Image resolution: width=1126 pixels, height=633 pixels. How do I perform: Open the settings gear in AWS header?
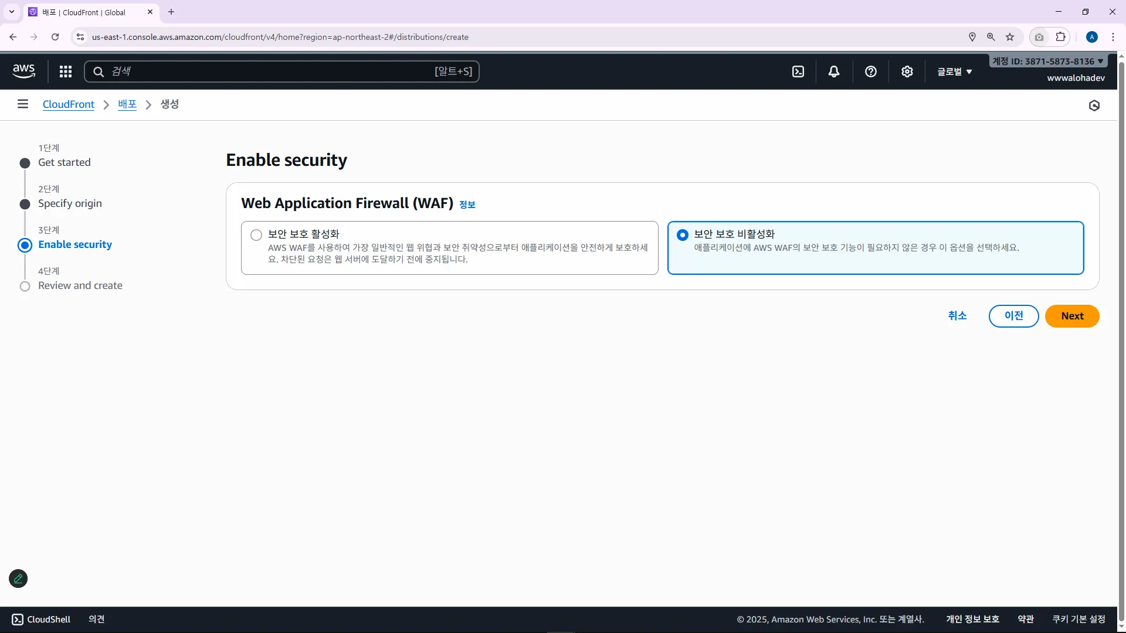point(907,72)
